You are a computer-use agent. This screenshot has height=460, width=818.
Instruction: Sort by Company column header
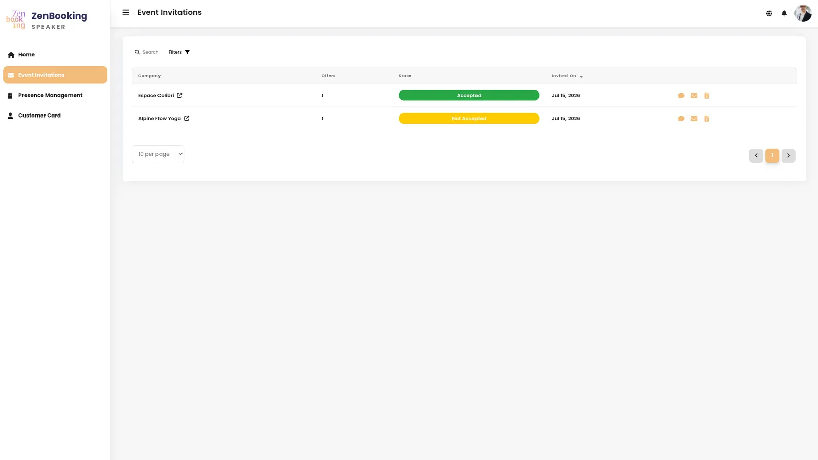click(x=149, y=76)
